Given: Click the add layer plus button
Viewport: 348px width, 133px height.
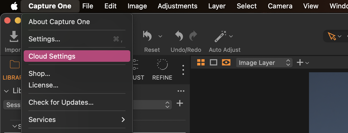Looking at the screenshot, I should (300, 63).
